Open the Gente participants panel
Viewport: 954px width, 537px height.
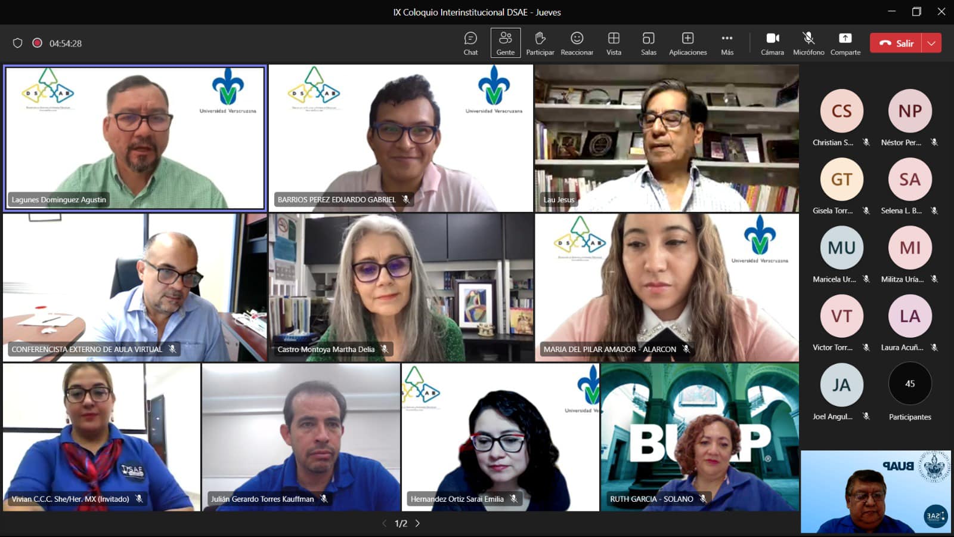point(505,44)
